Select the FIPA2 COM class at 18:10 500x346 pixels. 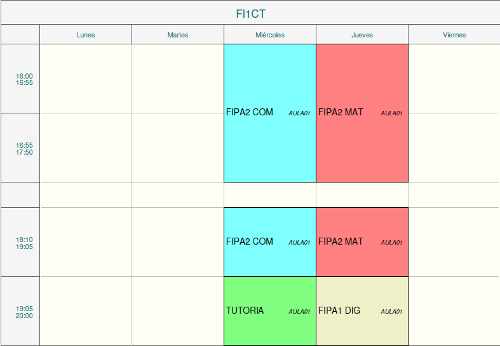[x=270, y=242]
